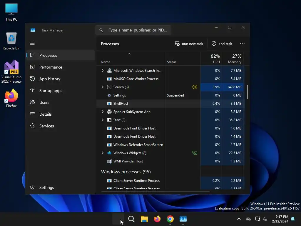Image resolution: width=301 pixels, height=226 pixels.
Task: Select the Firefox desktop shortcut
Action: 11,98
